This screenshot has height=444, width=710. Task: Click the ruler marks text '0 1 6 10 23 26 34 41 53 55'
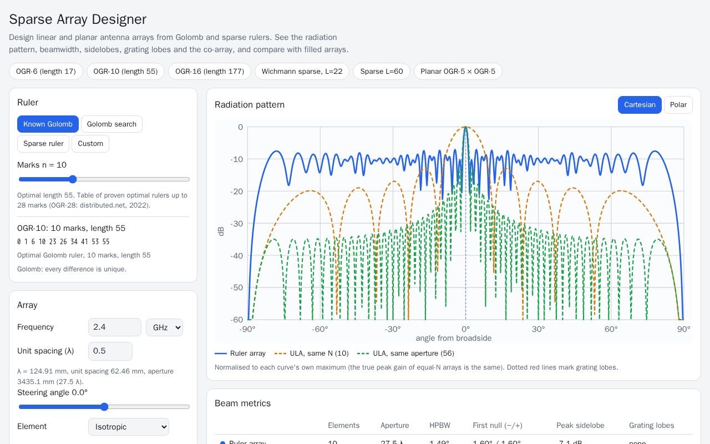[63, 242]
